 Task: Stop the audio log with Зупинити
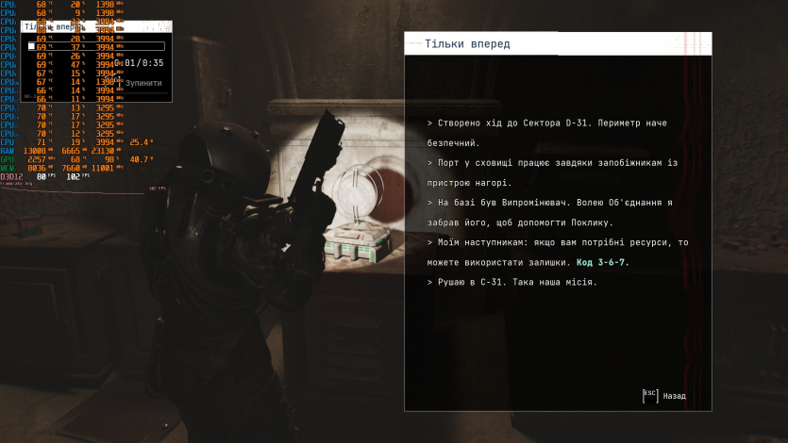click(143, 83)
